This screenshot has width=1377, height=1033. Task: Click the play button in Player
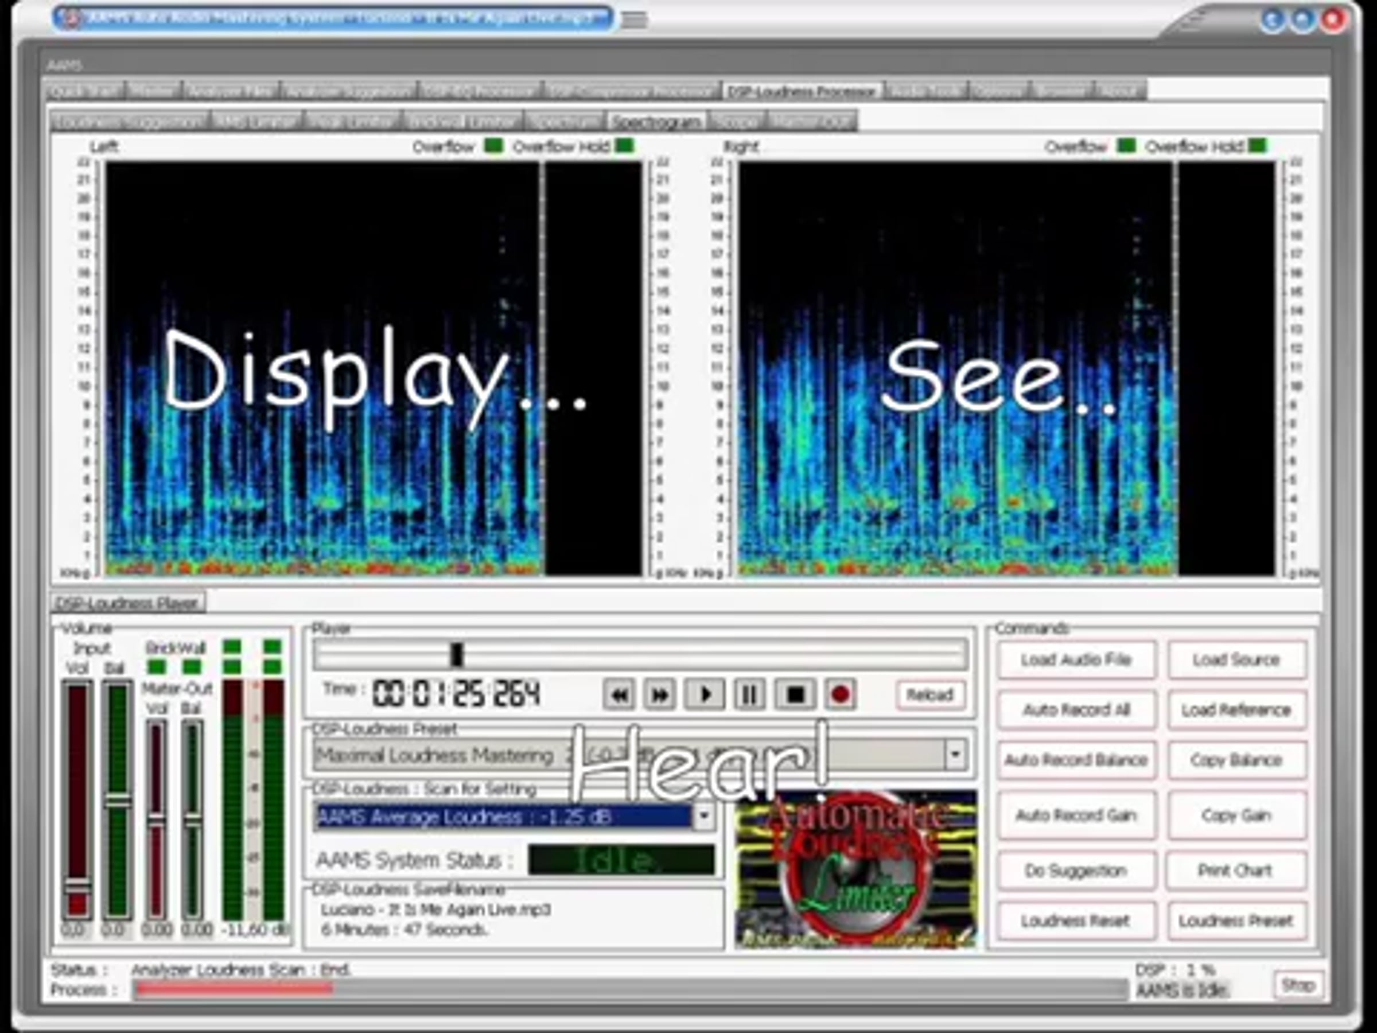point(705,694)
